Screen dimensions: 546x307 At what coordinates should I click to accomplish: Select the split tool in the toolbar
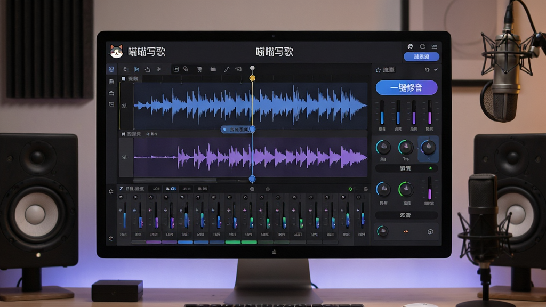coord(126,69)
